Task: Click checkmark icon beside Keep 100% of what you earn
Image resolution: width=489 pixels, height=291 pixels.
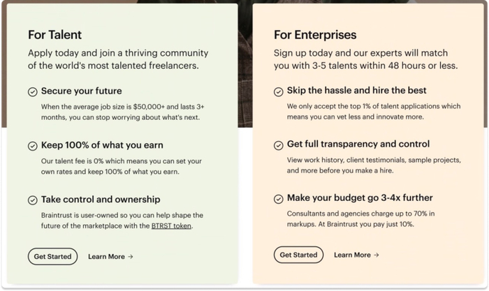Action: [x=33, y=146]
